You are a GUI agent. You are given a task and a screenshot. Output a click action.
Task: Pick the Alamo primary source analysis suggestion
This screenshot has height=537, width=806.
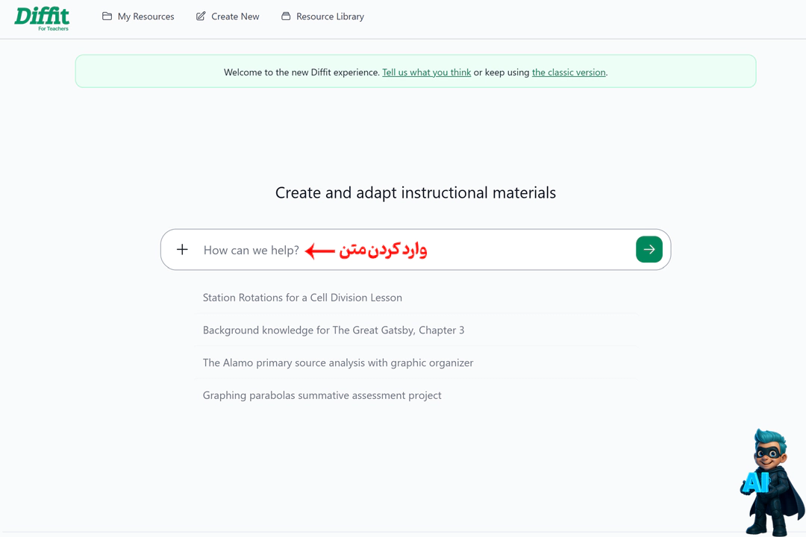pos(338,363)
